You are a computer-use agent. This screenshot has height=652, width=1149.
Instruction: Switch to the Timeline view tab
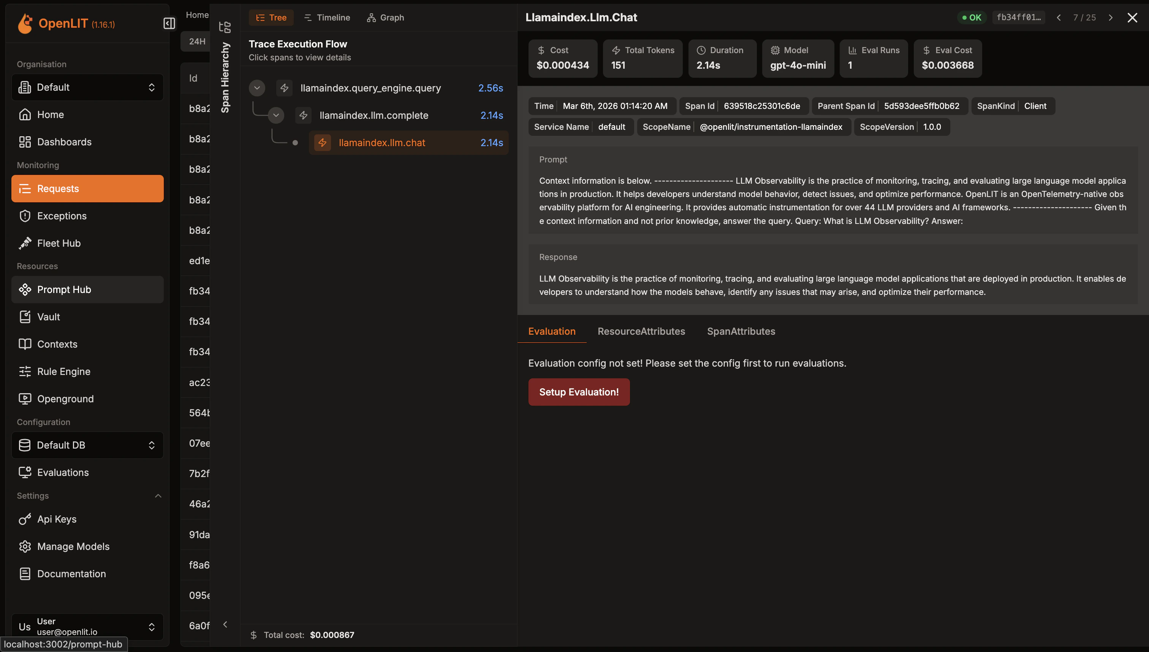327,17
